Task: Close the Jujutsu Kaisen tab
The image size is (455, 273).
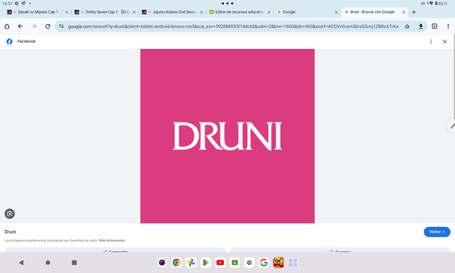Action: (201, 12)
